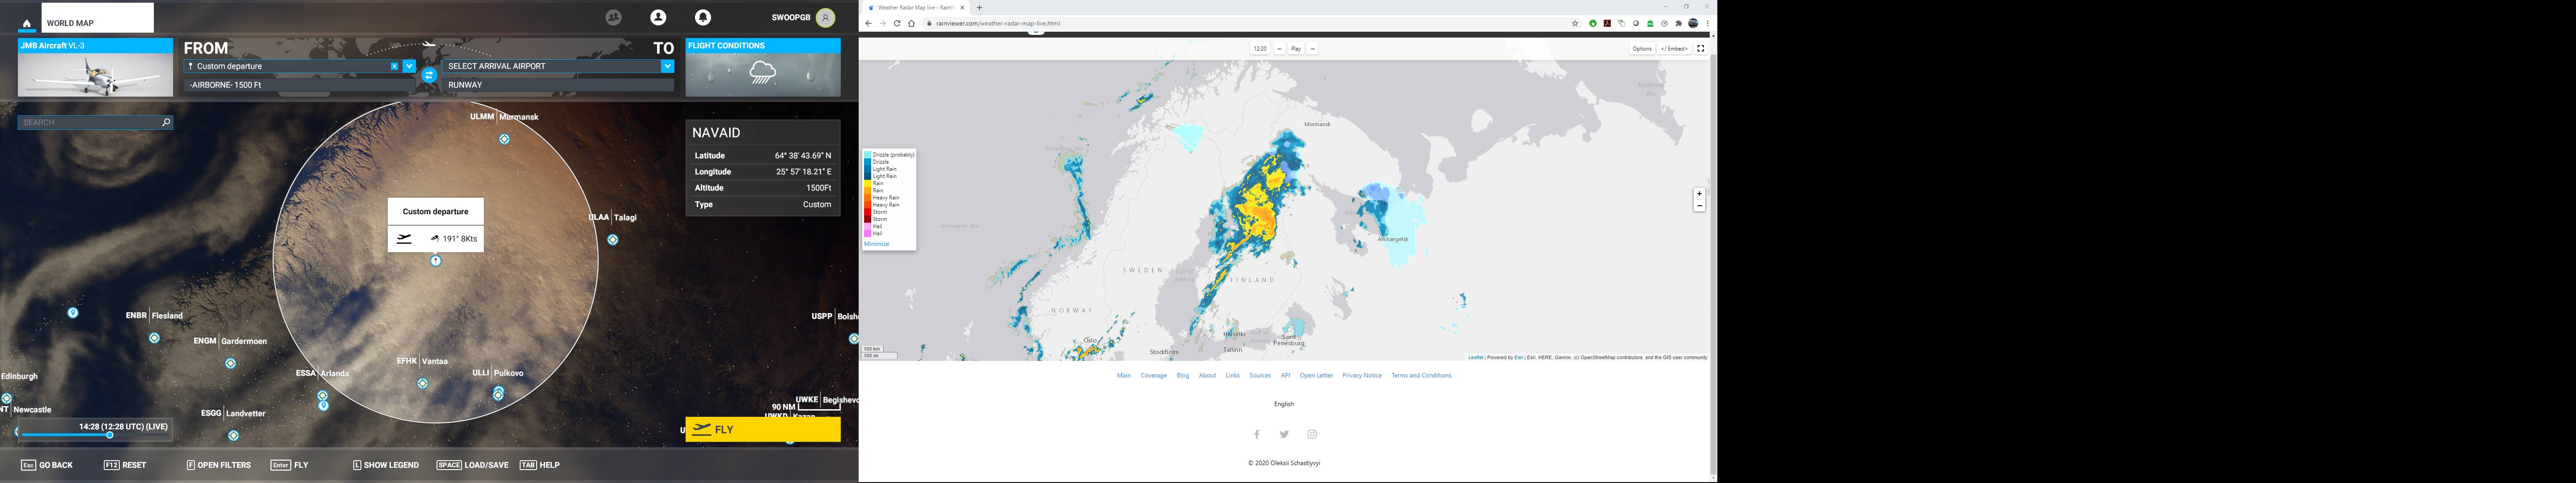Select the ENBR Flesland airport marker
The height and width of the screenshot is (483, 2576).
click(x=154, y=338)
